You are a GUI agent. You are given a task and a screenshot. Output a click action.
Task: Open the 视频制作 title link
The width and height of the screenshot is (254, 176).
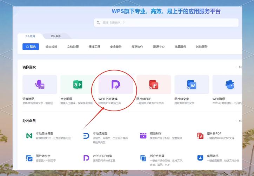[x=156, y=133]
